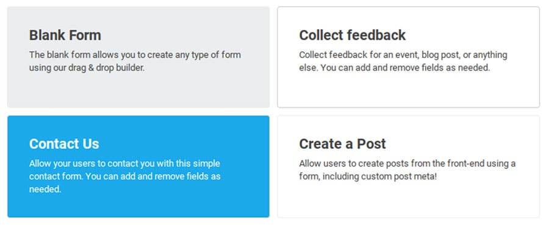The height and width of the screenshot is (230, 549).
Task: Click the word "needed." in Contact Us card
Action: coord(45,189)
